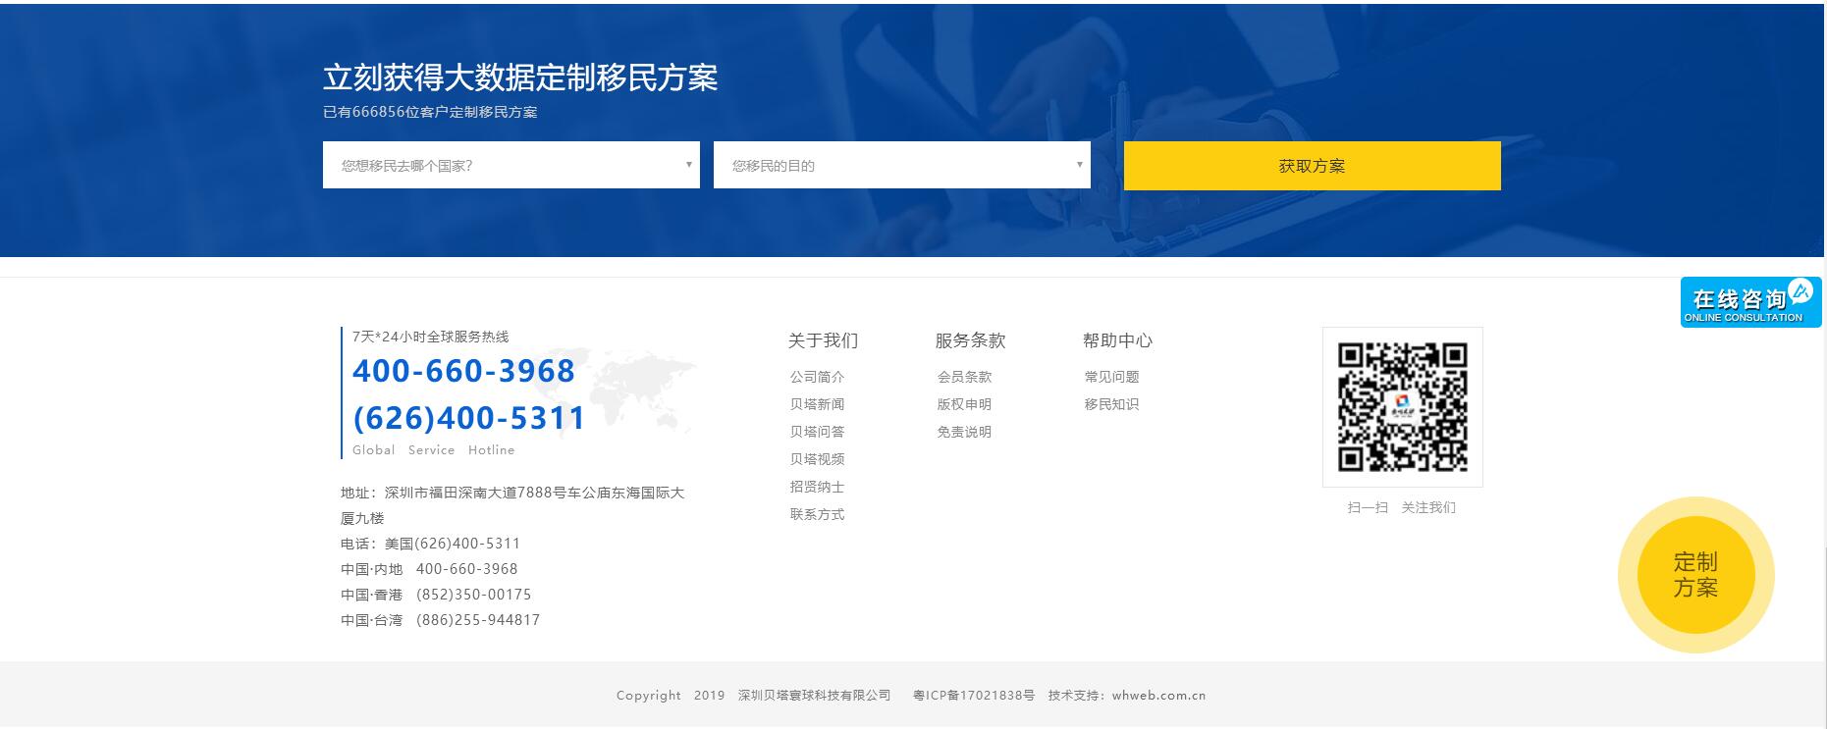The height and width of the screenshot is (729, 1827).
Task: Click the round 定制方案 floating button
Action: (x=1695, y=575)
